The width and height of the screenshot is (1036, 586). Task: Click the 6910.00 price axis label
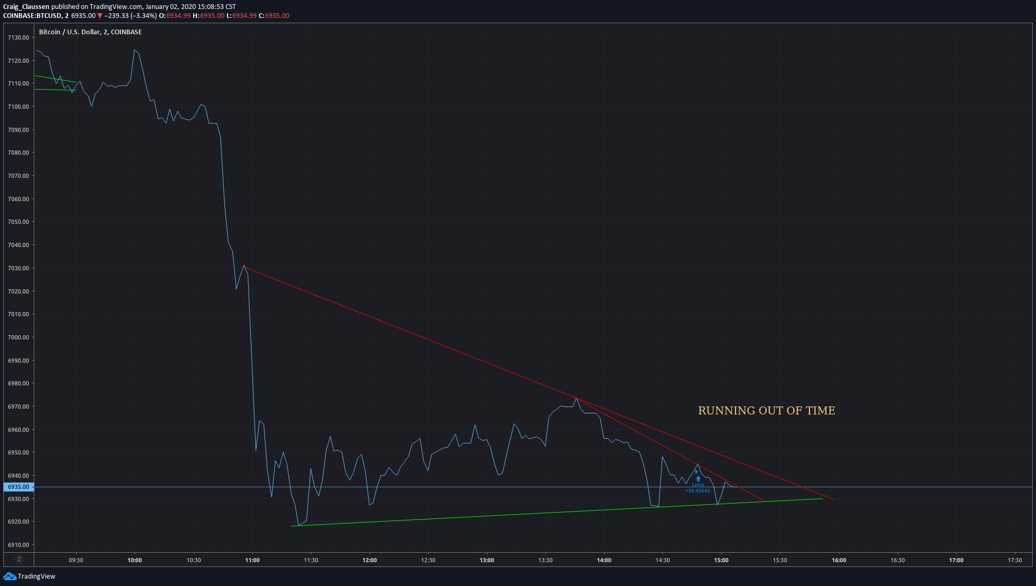pyautogui.click(x=18, y=545)
